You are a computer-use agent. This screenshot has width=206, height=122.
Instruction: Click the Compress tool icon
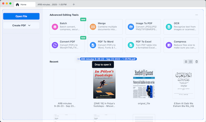pos(169,45)
